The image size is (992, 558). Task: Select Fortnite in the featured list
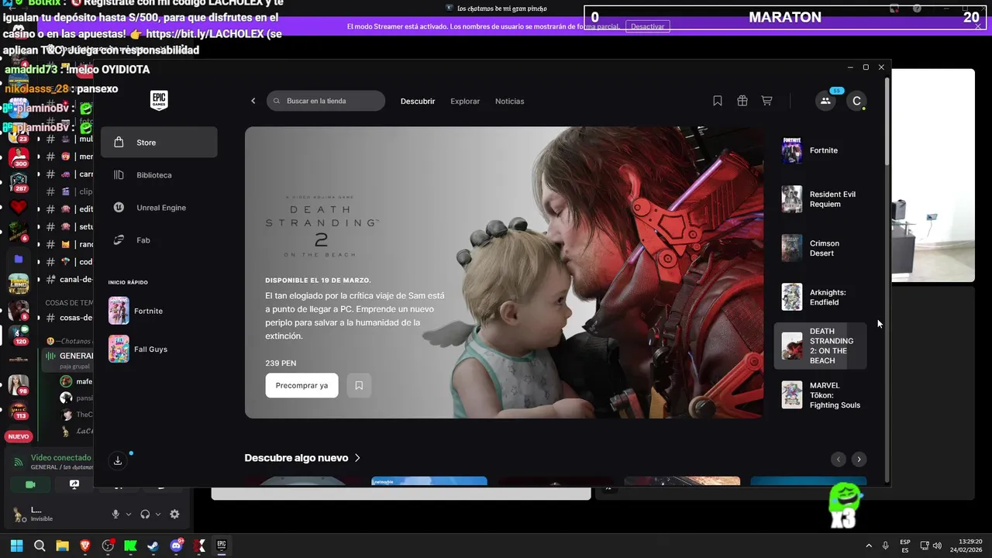(x=821, y=150)
